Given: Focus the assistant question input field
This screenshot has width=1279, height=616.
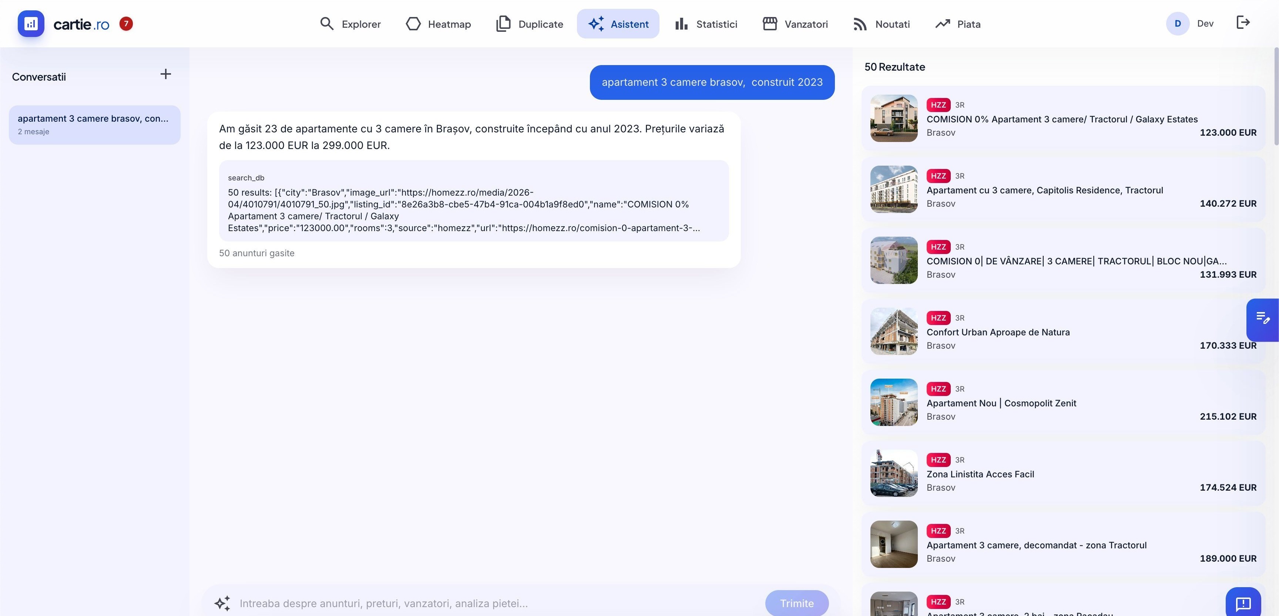Looking at the screenshot, I should click(x=497, y=603).
